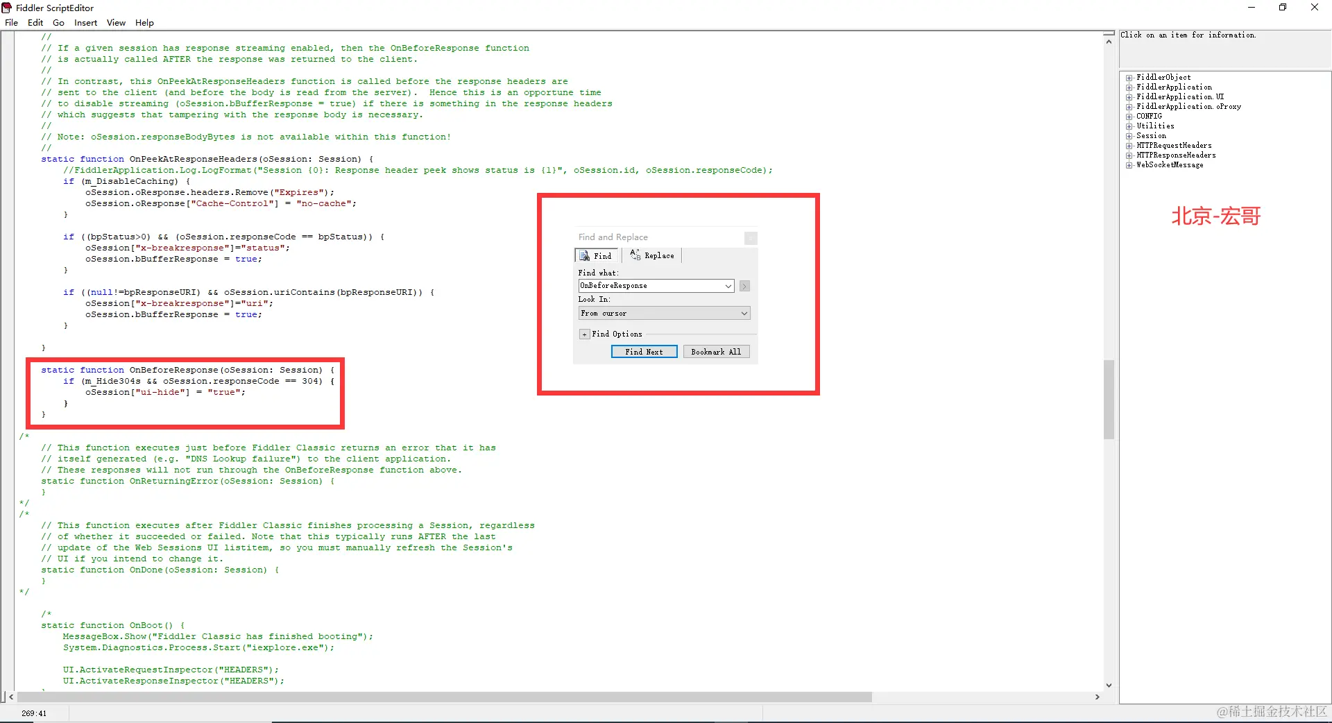
Task: Expand the Session tree node
Action: pos(1129,136)
